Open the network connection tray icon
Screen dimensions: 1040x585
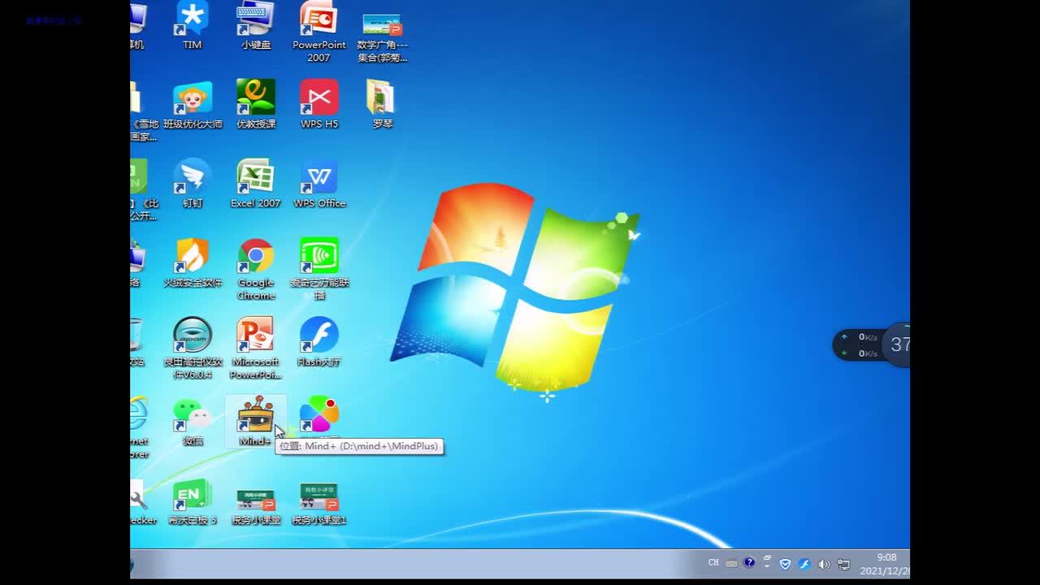(843, 564)
